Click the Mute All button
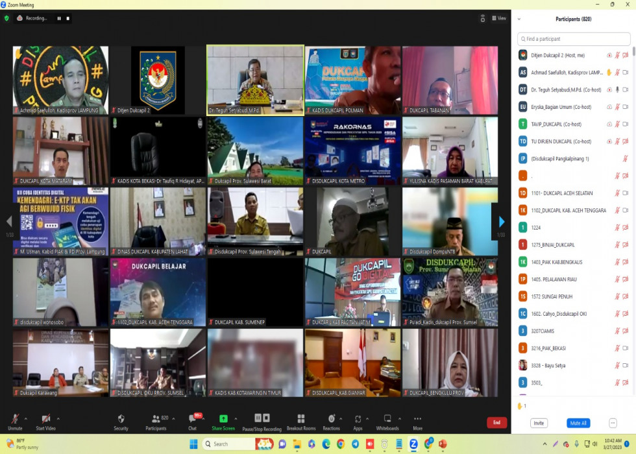Viewport: 636px width, 454px height. click(578, 423)
